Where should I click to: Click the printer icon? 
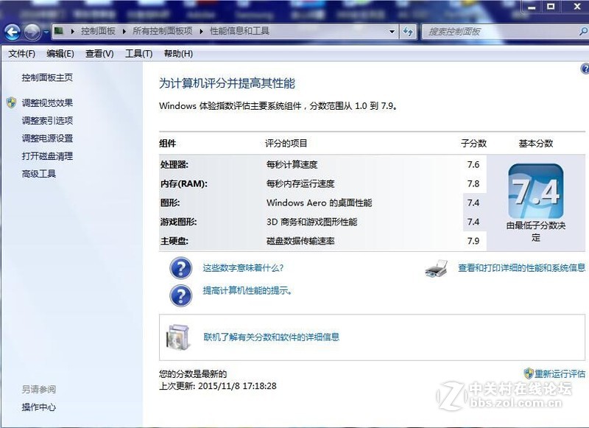pos(437,268)
